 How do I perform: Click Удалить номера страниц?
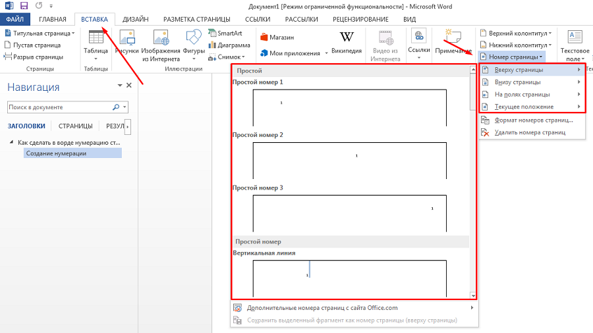530,132
